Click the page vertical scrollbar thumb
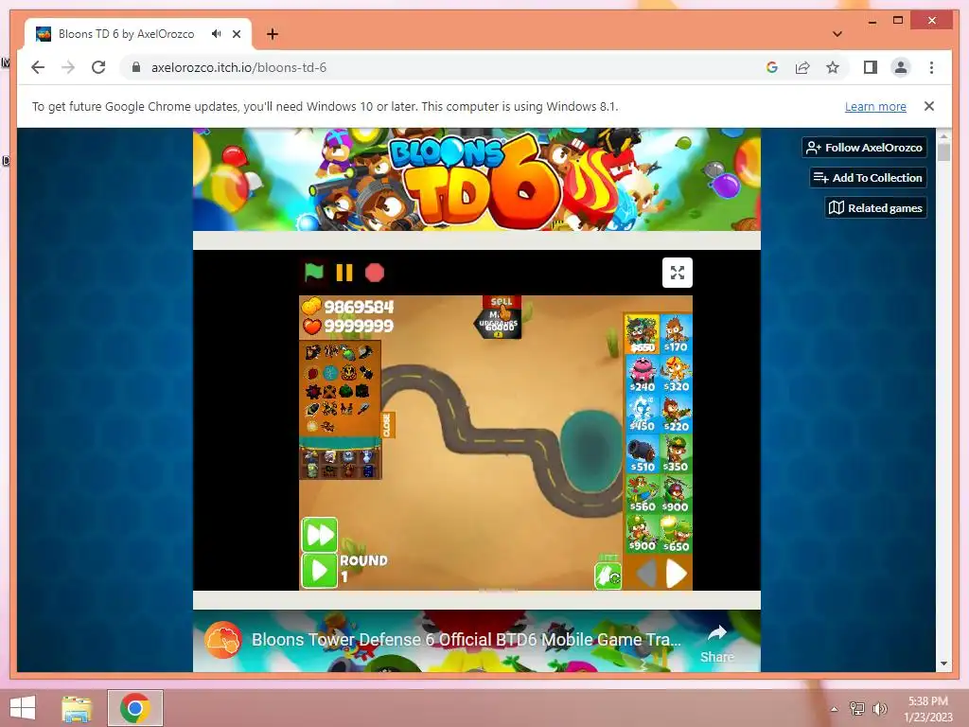This screenshot has height=727, width=969. 943,151
